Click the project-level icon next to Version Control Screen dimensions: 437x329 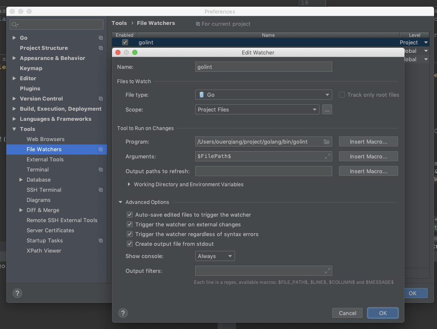click(x=101, y=99)
